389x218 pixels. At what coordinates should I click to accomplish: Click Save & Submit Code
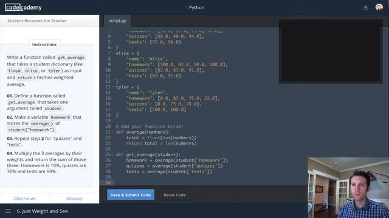pos(131,195)
